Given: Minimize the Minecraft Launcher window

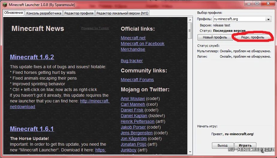Looking at the screenshot, I should 249,3.
